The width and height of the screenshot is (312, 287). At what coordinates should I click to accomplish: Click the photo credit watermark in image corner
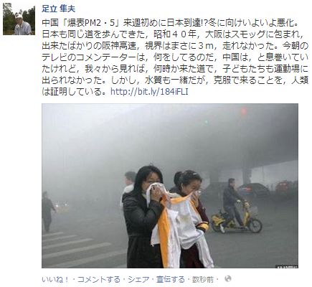(x=287, y=266)
